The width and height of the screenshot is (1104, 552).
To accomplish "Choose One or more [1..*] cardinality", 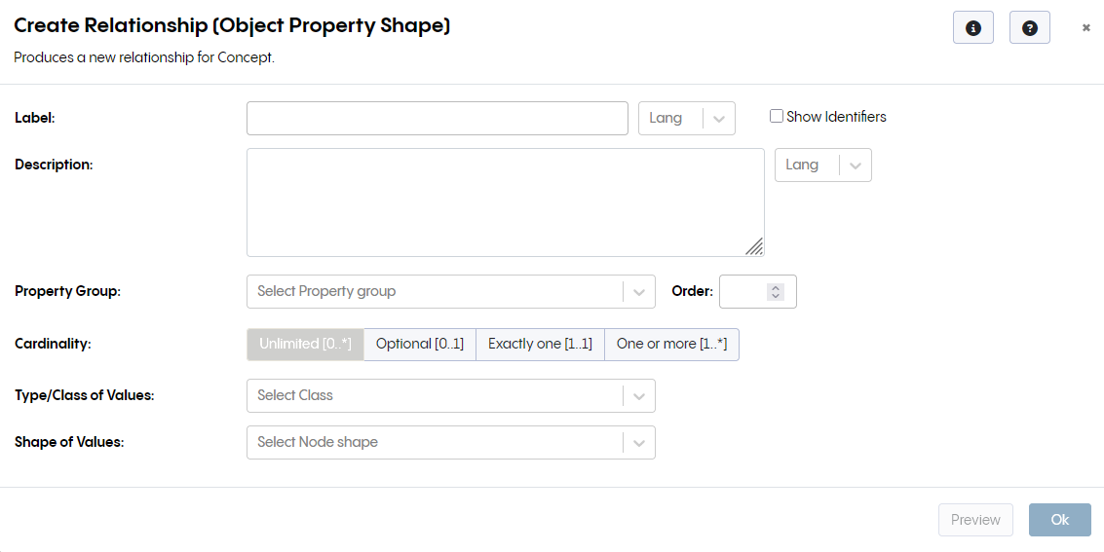I will (671, 344).
